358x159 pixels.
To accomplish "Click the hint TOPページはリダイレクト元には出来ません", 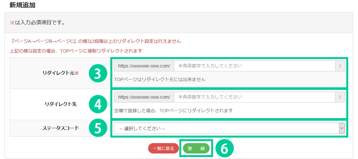I will click(x=160, y=79).
